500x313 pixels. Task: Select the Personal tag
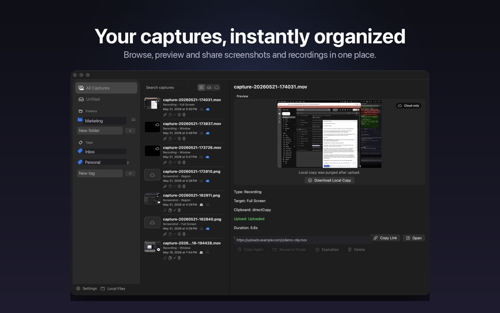(102, 162)
